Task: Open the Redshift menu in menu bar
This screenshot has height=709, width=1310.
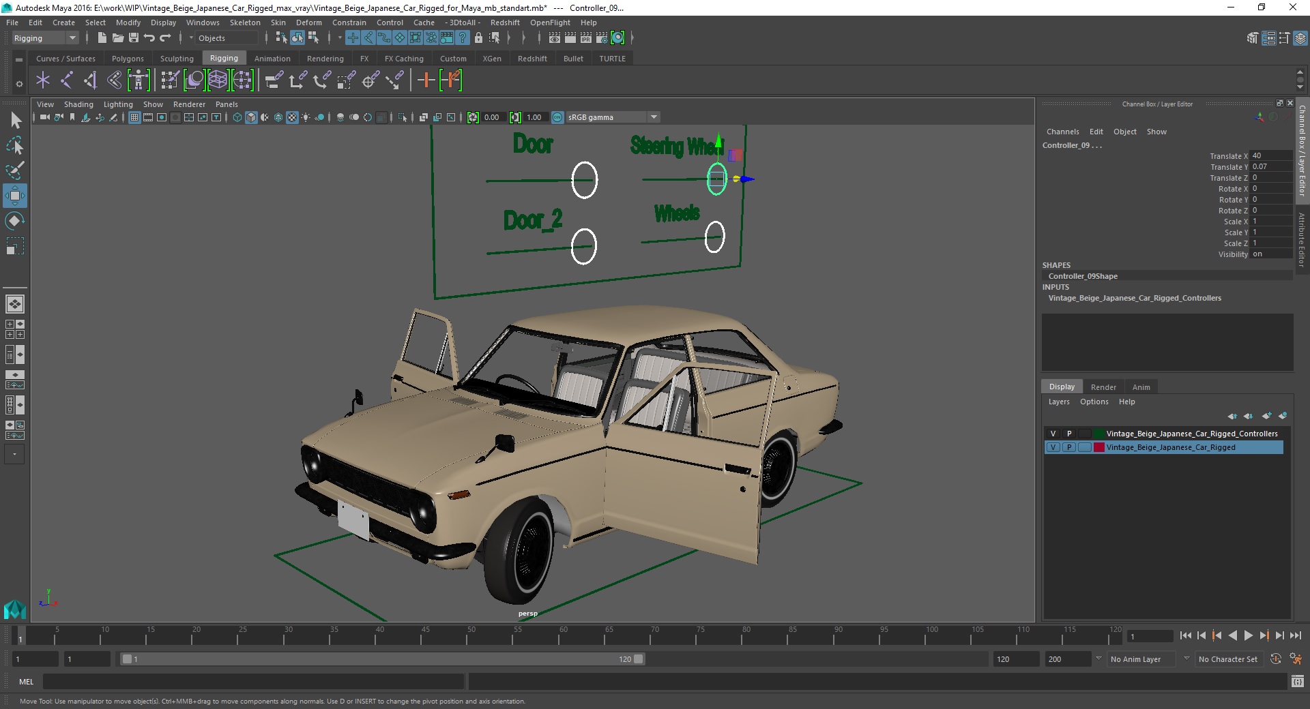Action: coord(505,22)
